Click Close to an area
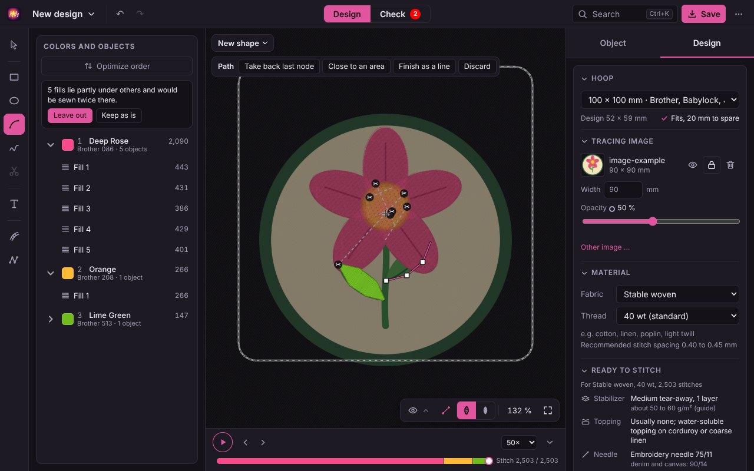The height and width of the screenshot is (471, 754). pos(356,67)
